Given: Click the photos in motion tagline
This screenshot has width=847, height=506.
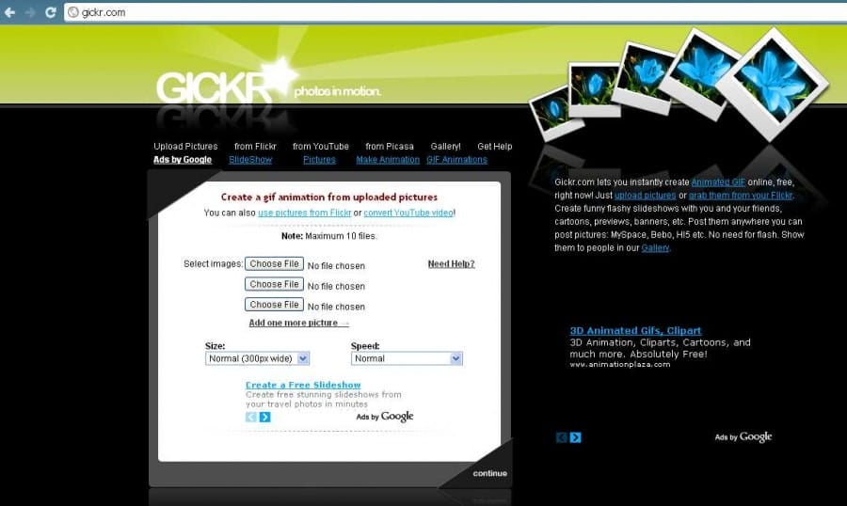Looking at the screenshot, I should [338, 91].
